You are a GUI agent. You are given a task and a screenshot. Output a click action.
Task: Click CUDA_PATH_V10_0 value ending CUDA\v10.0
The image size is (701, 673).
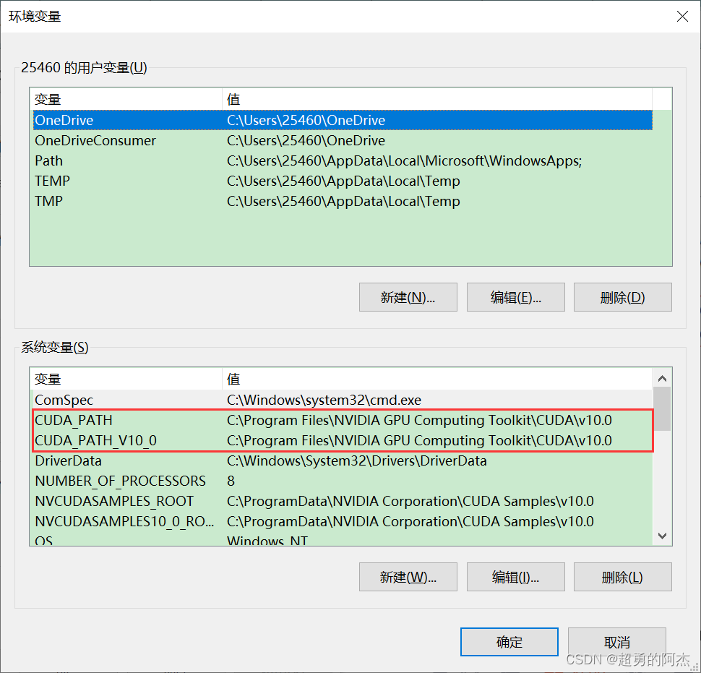(419, 440)
